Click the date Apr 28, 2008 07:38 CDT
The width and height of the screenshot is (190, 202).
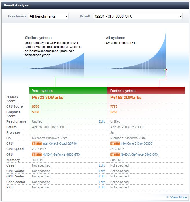[x=127, y=127]
